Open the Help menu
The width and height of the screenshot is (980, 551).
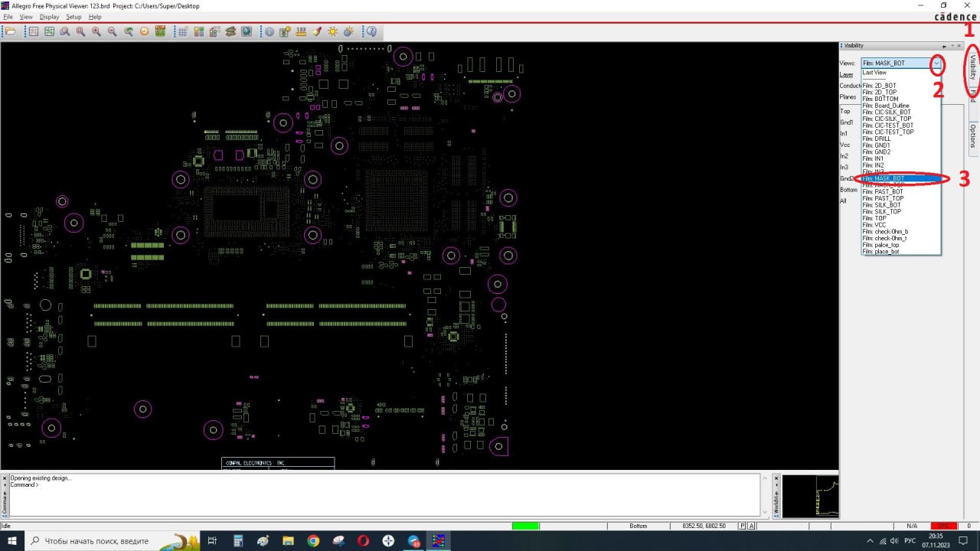pos(95,17)
